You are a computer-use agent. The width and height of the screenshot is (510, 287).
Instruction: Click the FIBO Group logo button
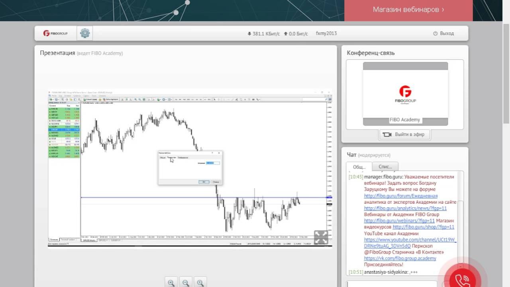tap(55, 33)
